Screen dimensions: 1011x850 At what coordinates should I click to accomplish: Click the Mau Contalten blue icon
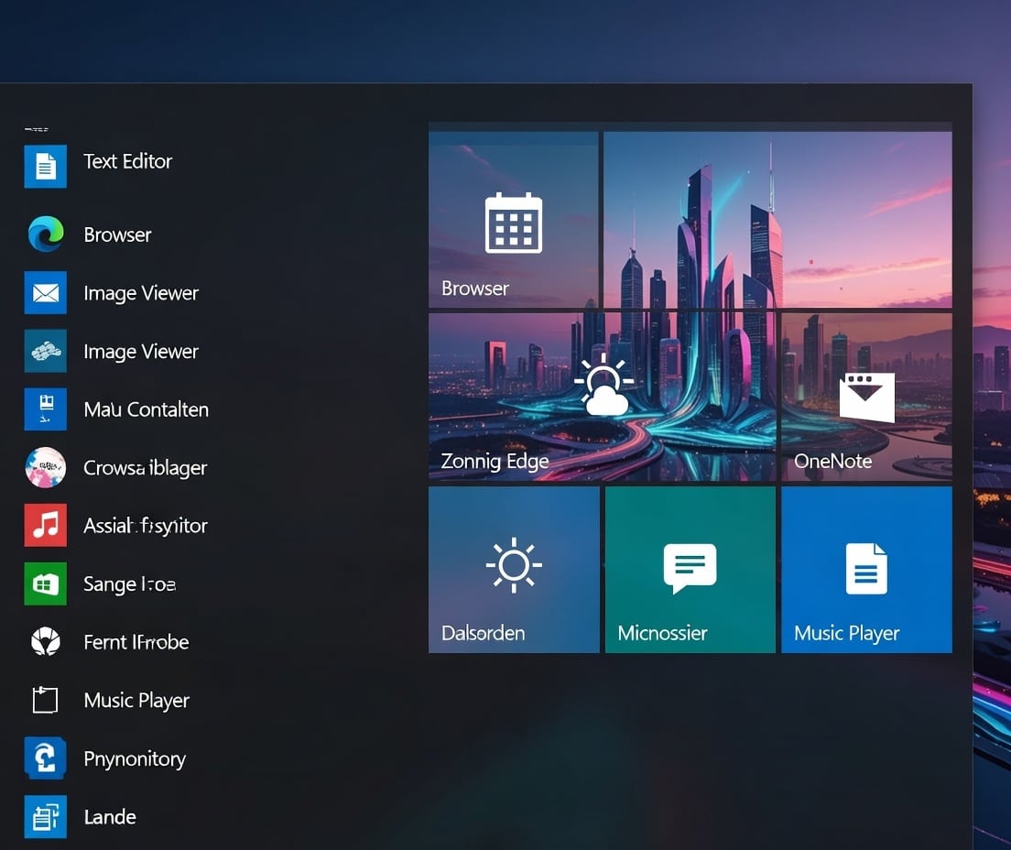pyautogui.click(x=45, y=409)
